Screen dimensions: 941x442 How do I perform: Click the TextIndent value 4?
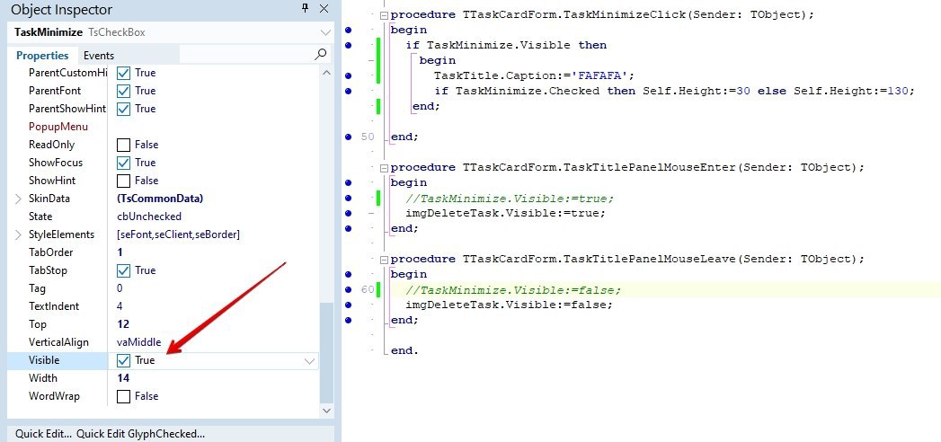pos(120,306)
